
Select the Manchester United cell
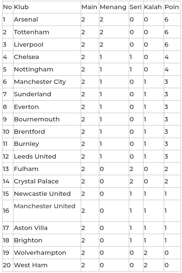(x=45, y=206)
